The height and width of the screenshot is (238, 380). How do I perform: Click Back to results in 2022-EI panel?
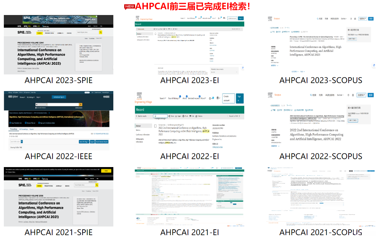click(141, 116)
